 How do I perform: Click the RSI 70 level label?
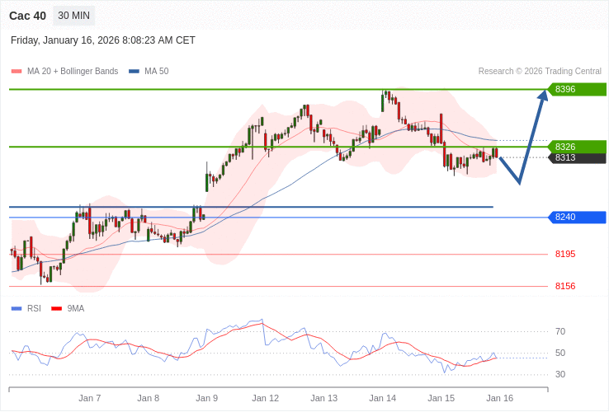[560, 331]
